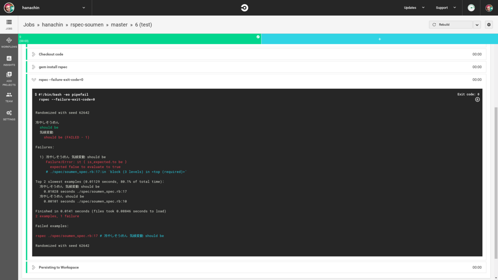The image size is (498, 280).
Task: Go to Jobs in the breadcrumb
Action: [29, 24]
